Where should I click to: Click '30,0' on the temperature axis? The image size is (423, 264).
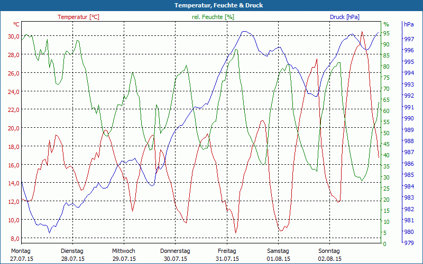(x=13, y=36)
